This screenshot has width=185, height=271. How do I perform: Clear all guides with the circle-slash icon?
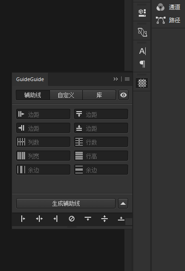click(72, 219)
